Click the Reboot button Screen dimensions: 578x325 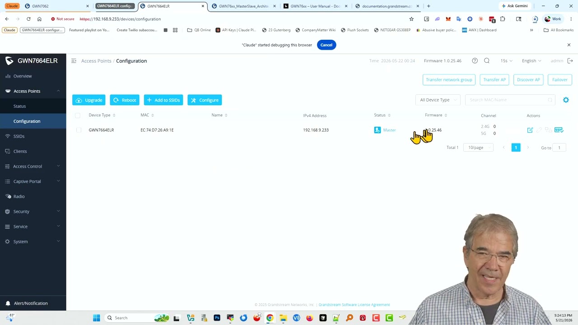click(125, 100)
